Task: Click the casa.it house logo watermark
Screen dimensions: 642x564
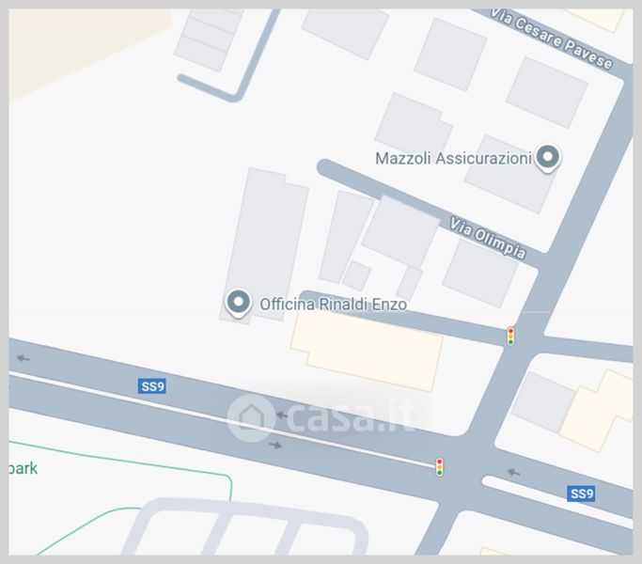Action: coord(251,417)
